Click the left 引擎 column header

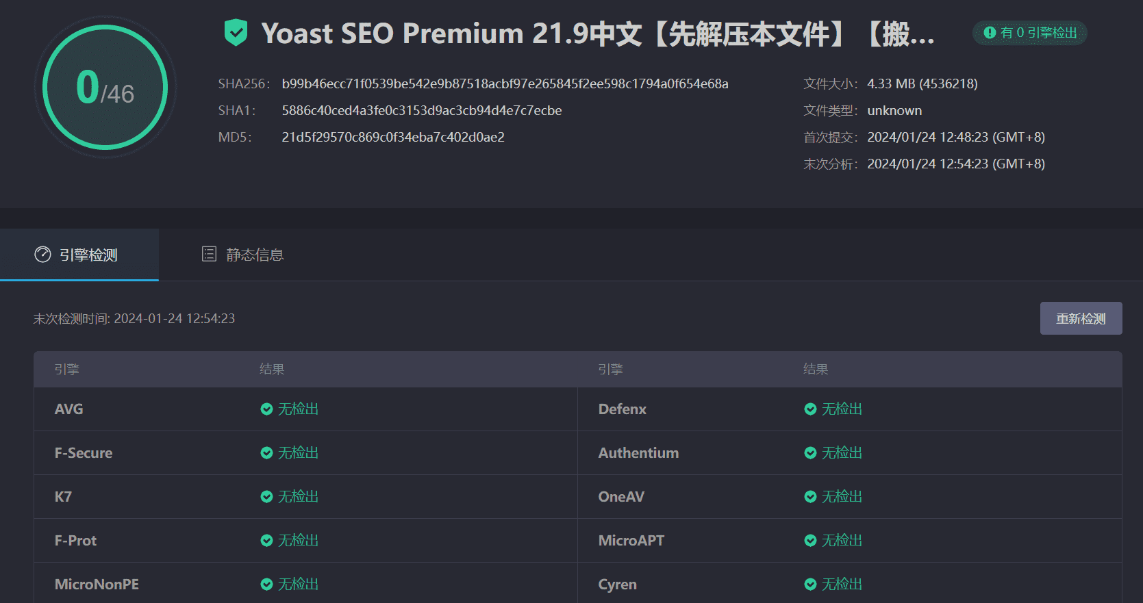click(x=67, y=369)
